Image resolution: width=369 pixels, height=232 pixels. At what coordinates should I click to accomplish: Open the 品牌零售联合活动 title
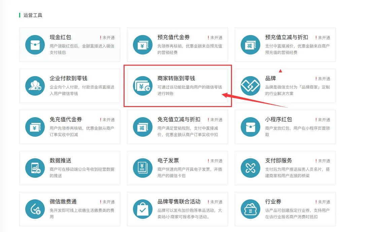179,202
